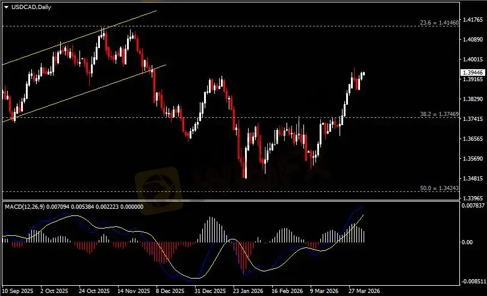
Task: Click date label 23 Jan 2026
Action: [248, 291]
